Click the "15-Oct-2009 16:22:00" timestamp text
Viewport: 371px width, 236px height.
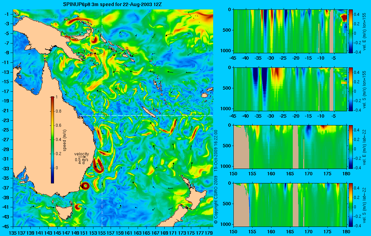tap(216, 150)
